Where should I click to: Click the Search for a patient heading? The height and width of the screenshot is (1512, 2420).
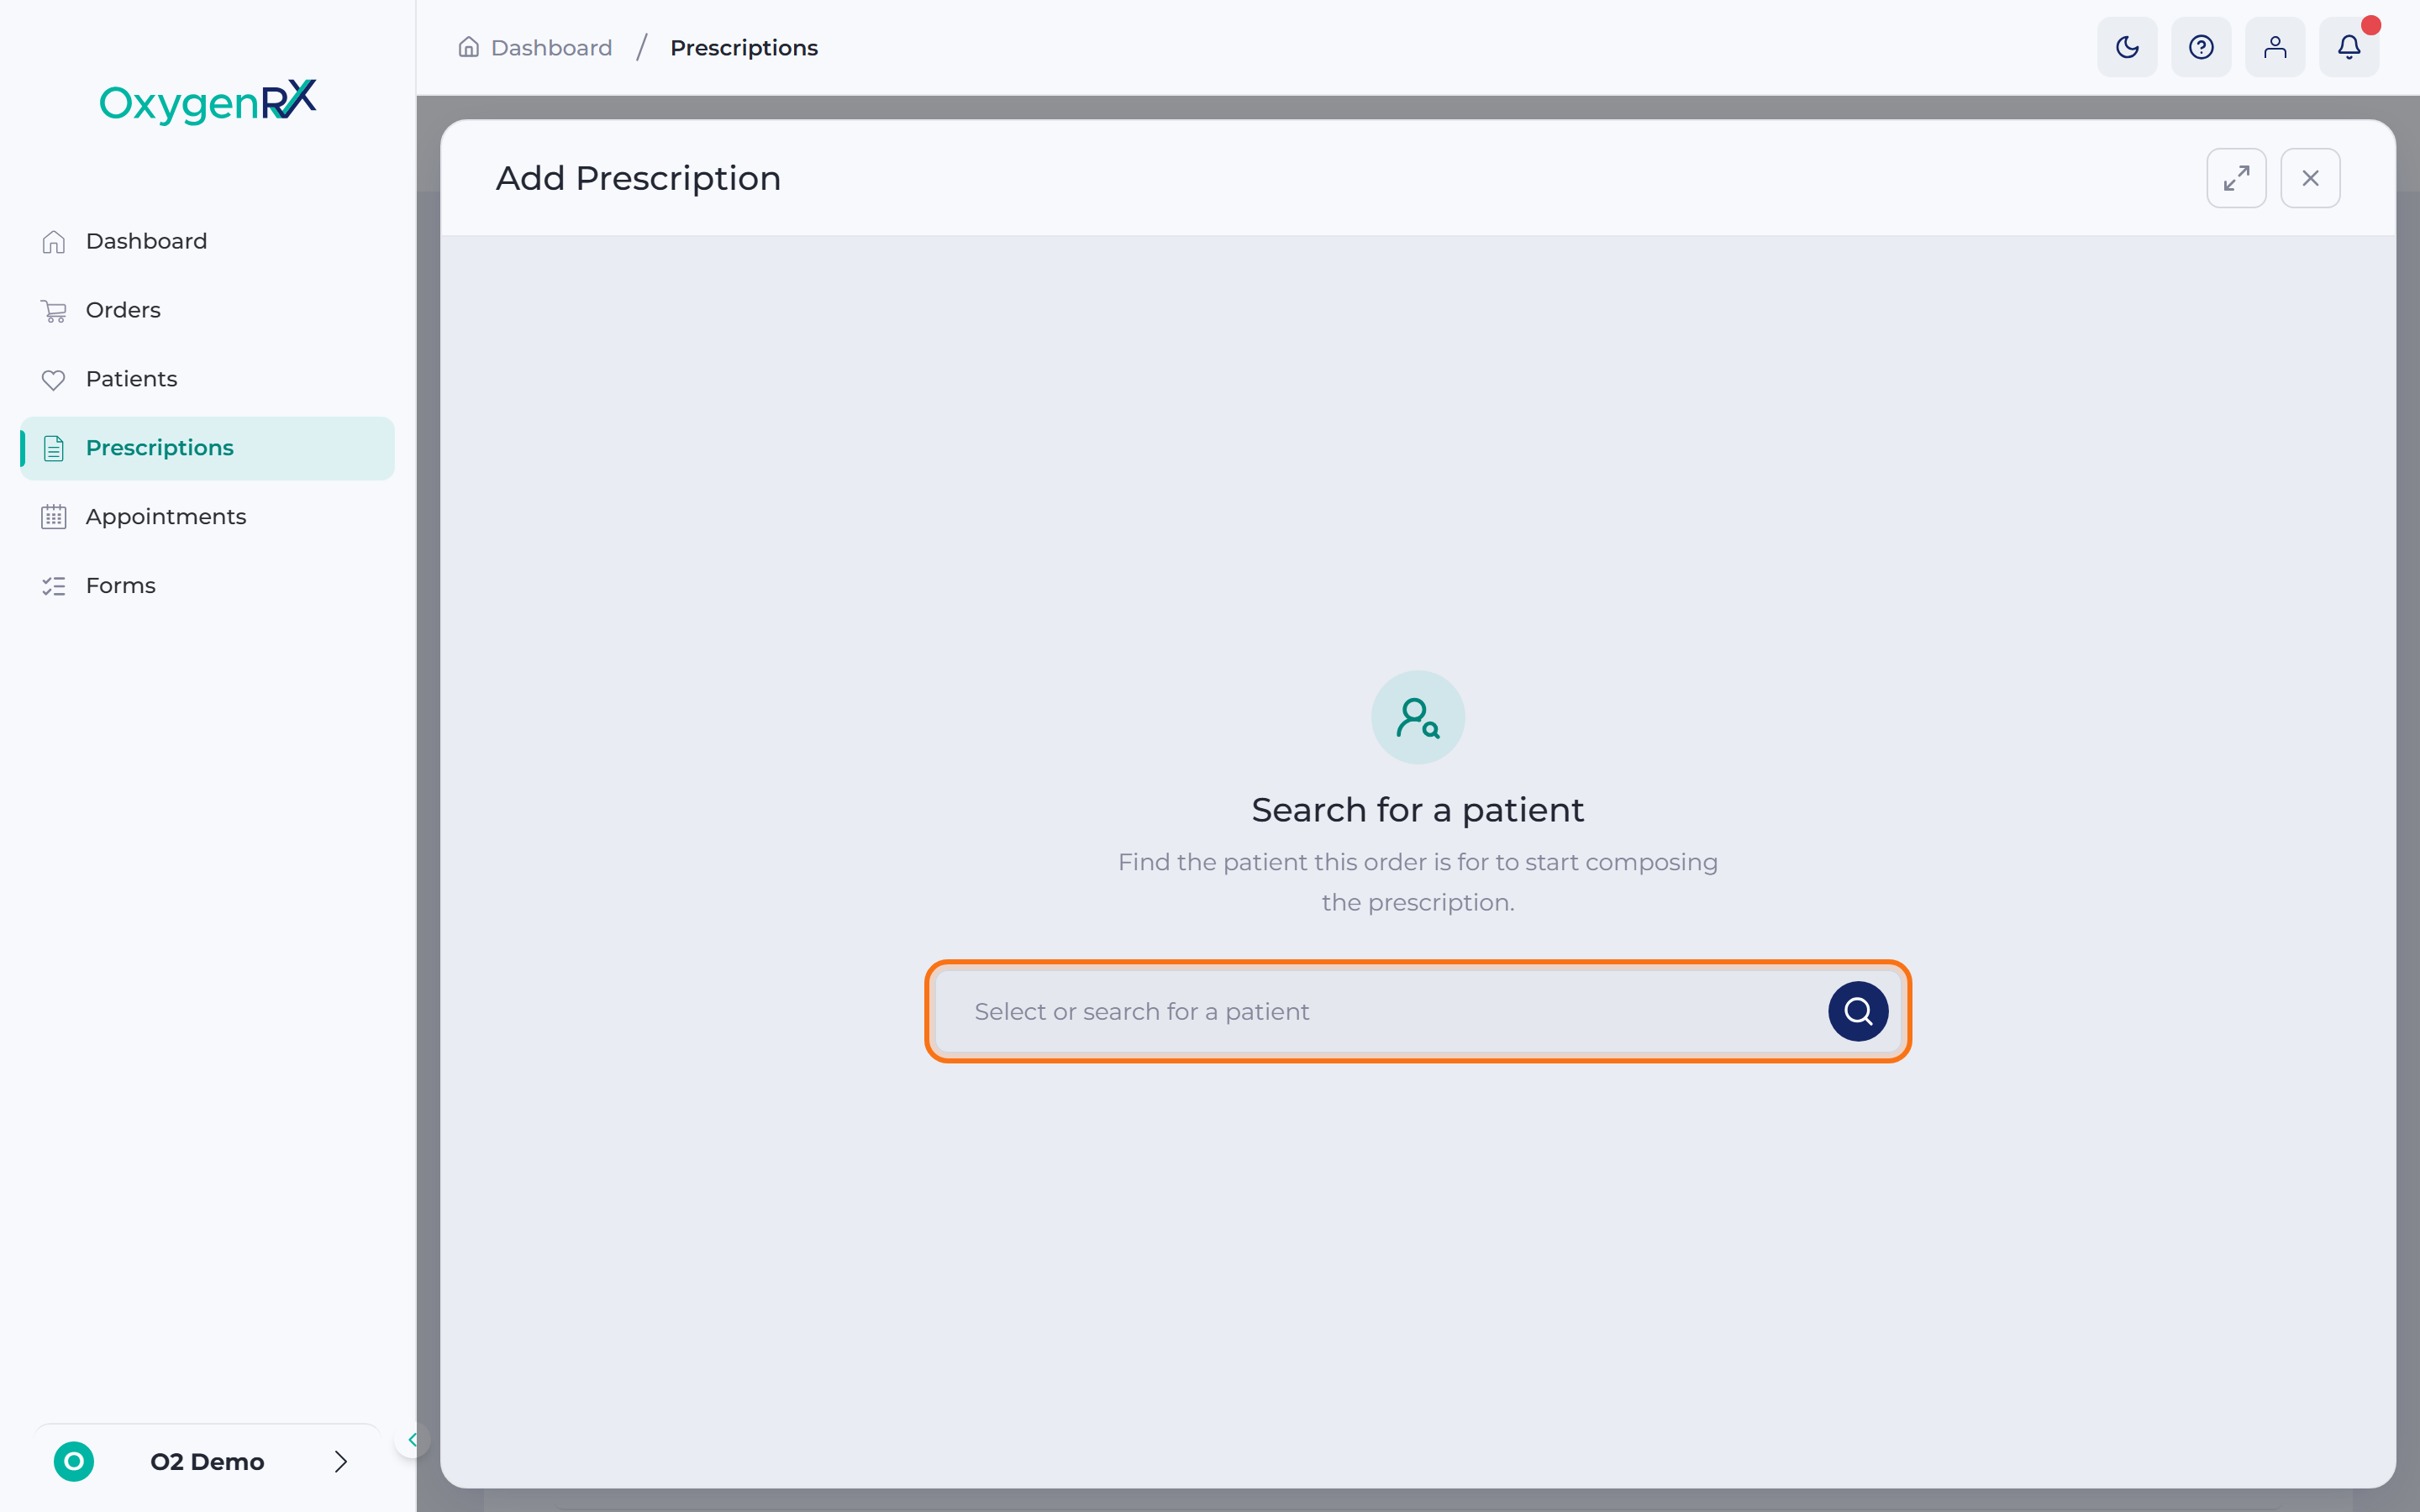tap(1417, 810)
